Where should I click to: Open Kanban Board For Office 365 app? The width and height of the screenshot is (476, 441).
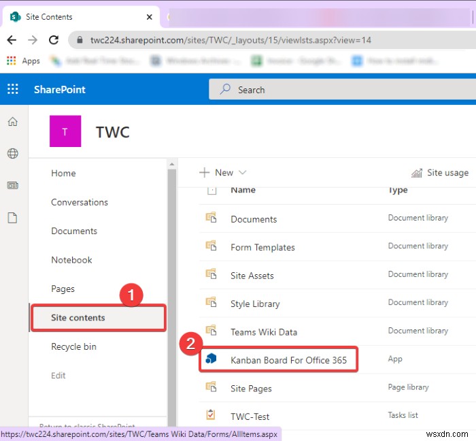point(288,360)
